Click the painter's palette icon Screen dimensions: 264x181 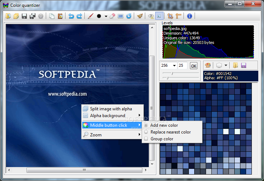[208, 65]
